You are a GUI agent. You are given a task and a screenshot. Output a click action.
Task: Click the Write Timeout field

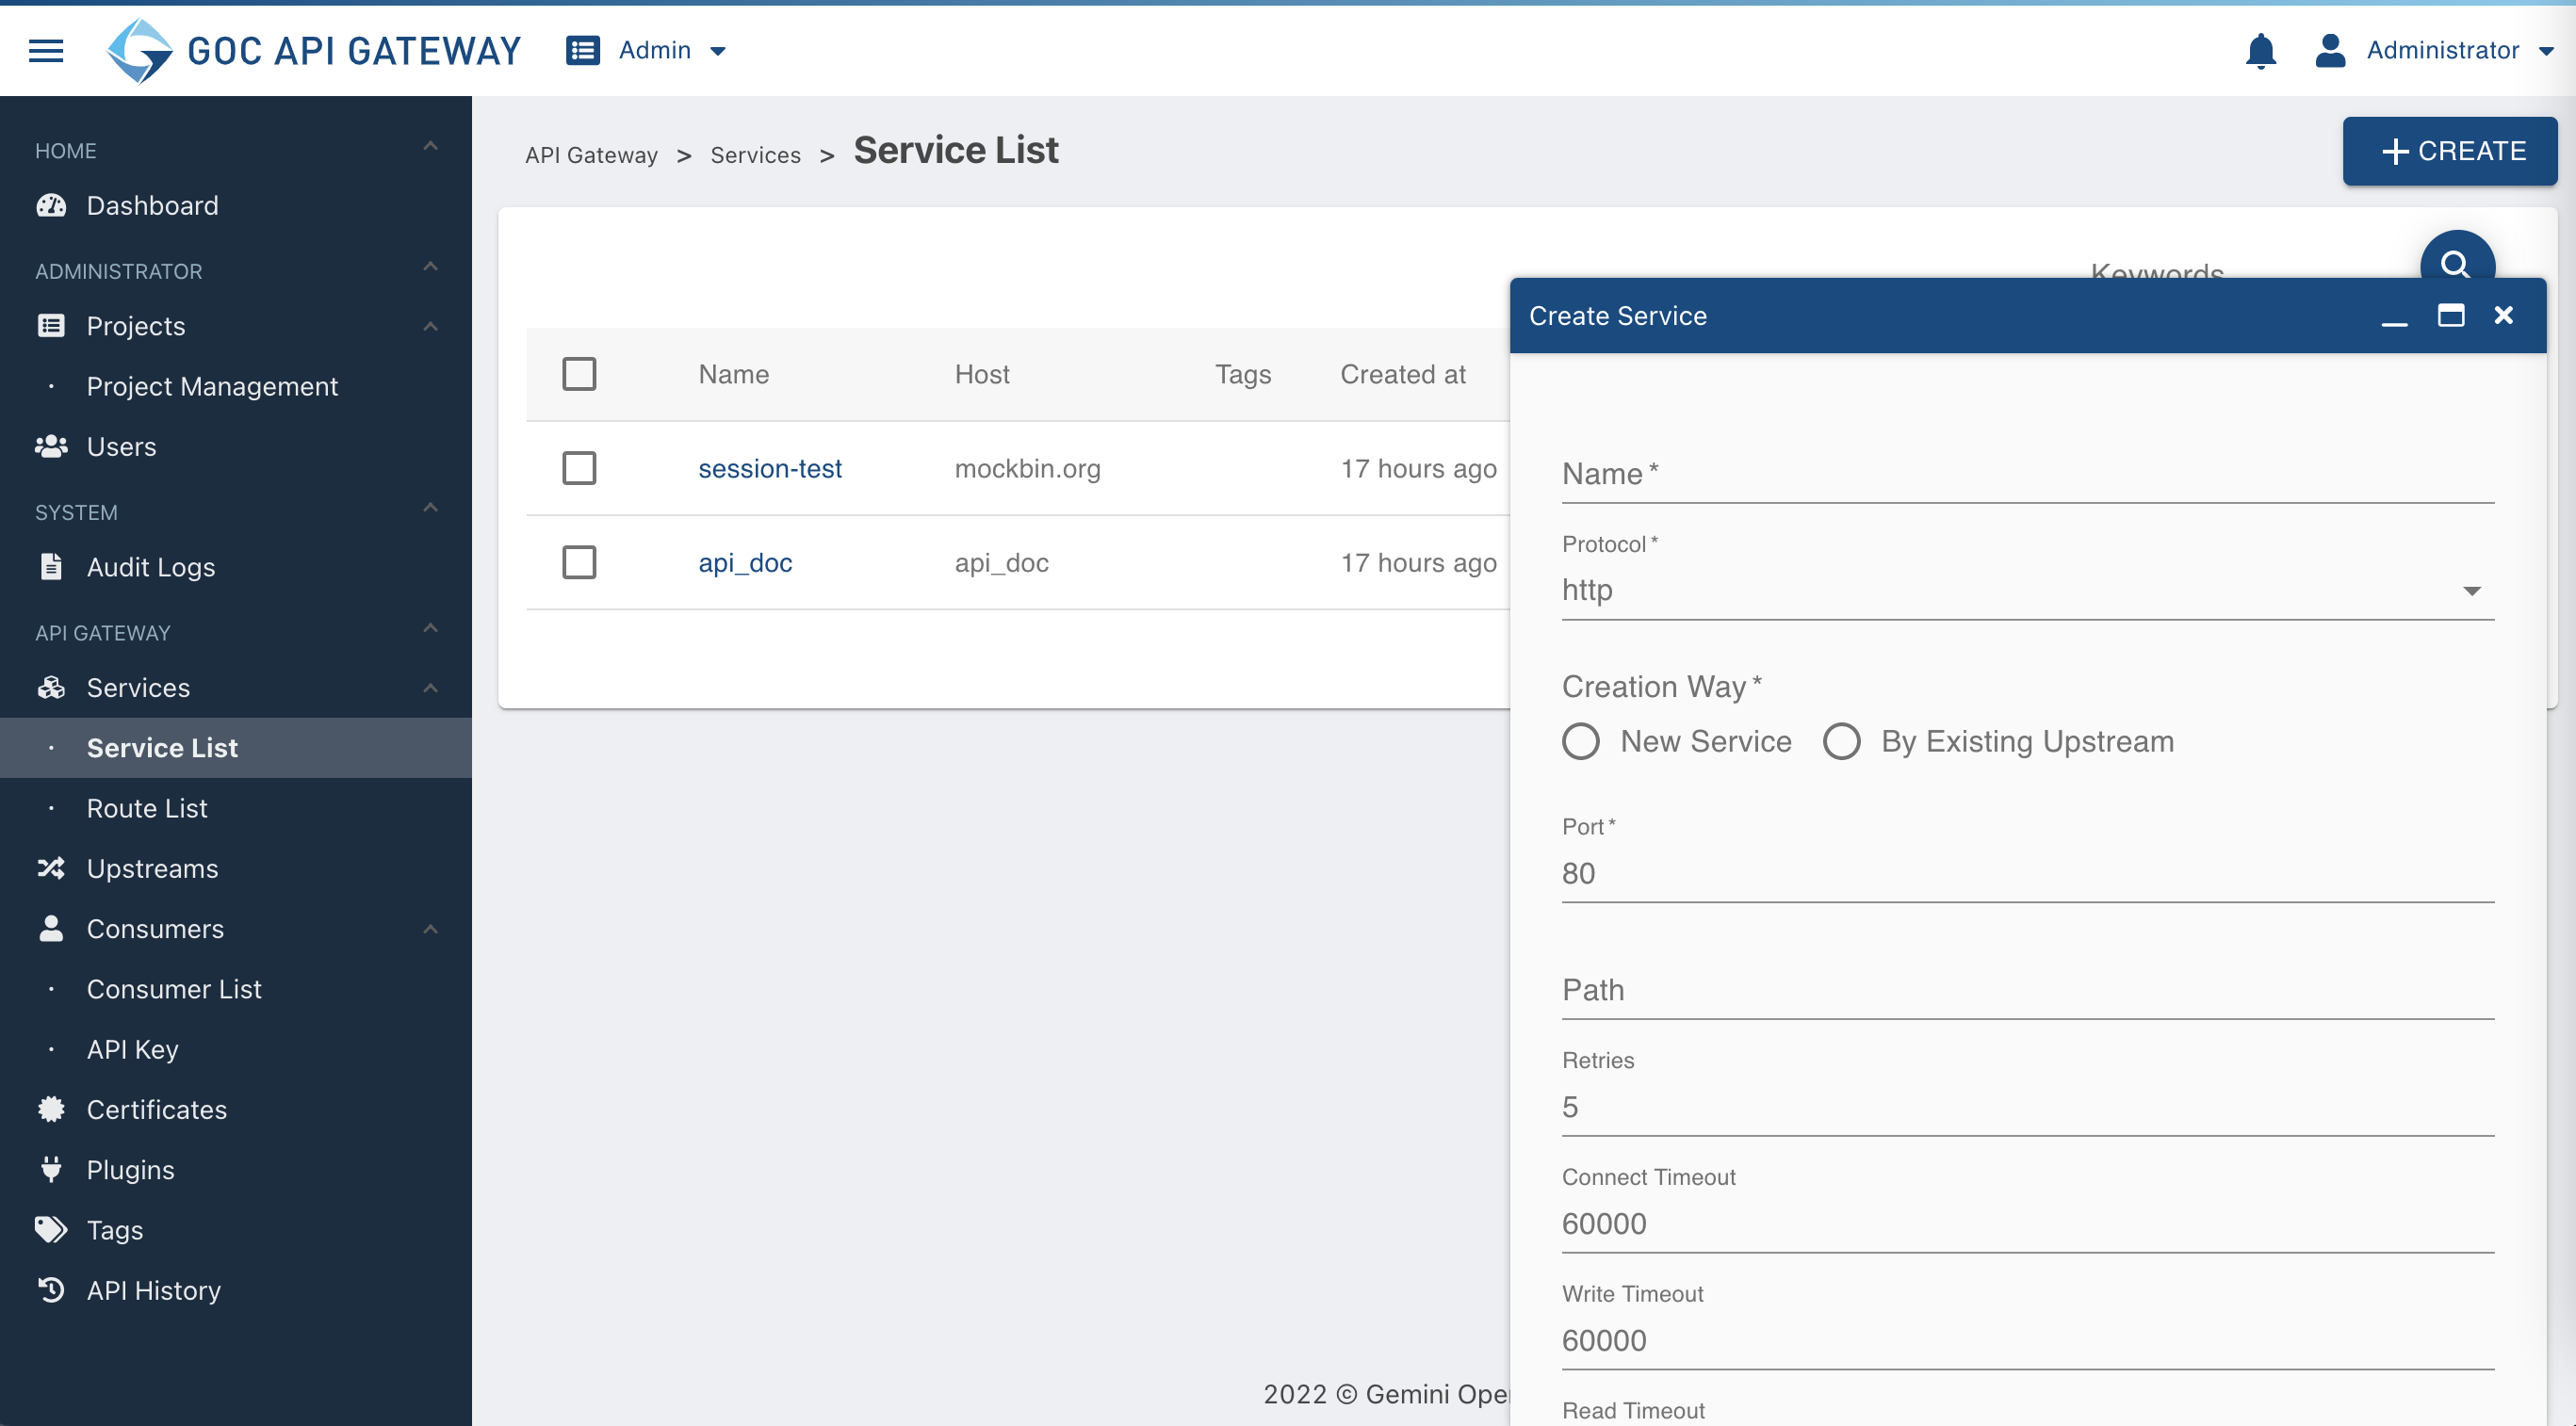point(2027,1340)
